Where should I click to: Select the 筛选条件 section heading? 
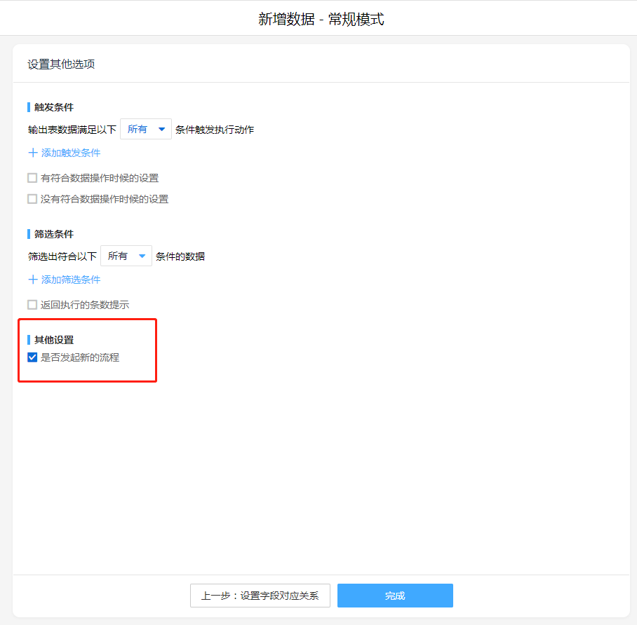pyautogui.click(x=54, y=234)
